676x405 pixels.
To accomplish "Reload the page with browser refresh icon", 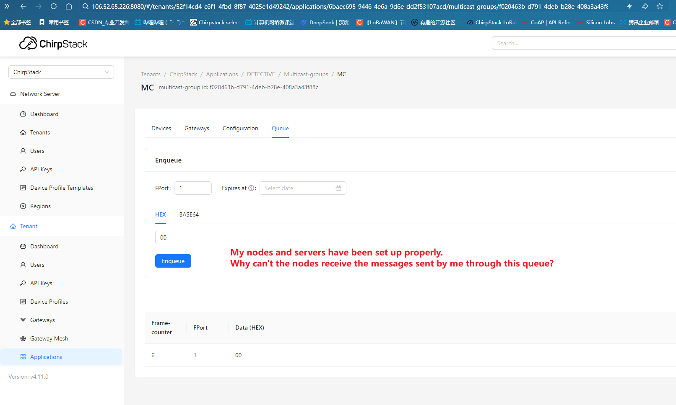I will pyautogui.click(x=54, y=6).
